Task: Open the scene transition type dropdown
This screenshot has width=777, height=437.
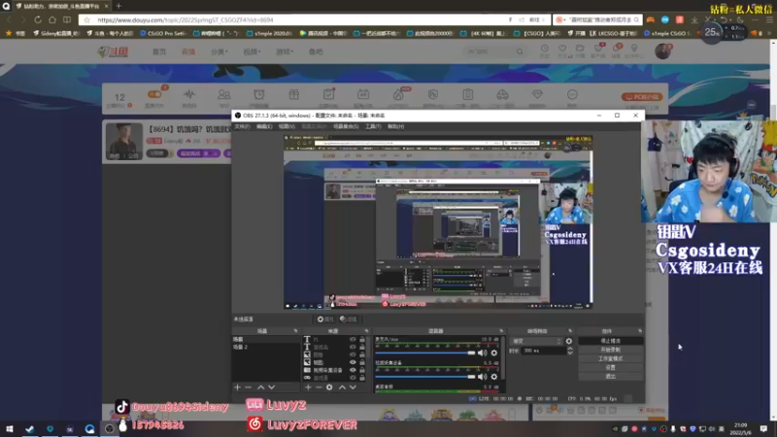Action: click(x=537, y=341)
